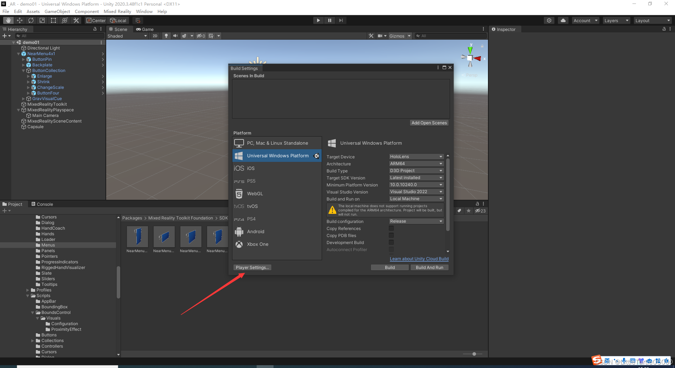675x368 pixels.
Task: Enable Development Build checkbox
Action: pos(391,243)
